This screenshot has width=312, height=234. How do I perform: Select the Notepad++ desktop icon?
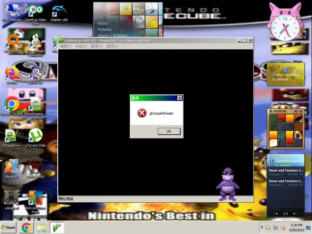click(12, 138)
